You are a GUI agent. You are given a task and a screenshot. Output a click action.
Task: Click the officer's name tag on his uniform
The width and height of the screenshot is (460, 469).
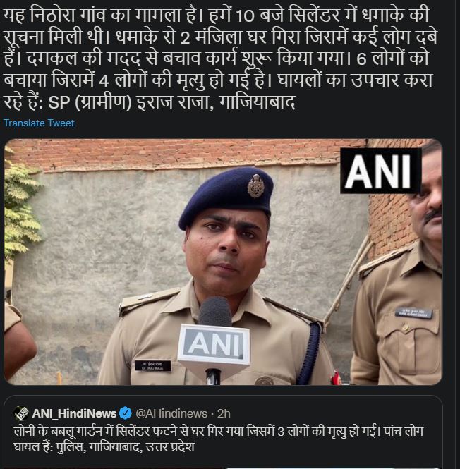(x=152, y=365)
